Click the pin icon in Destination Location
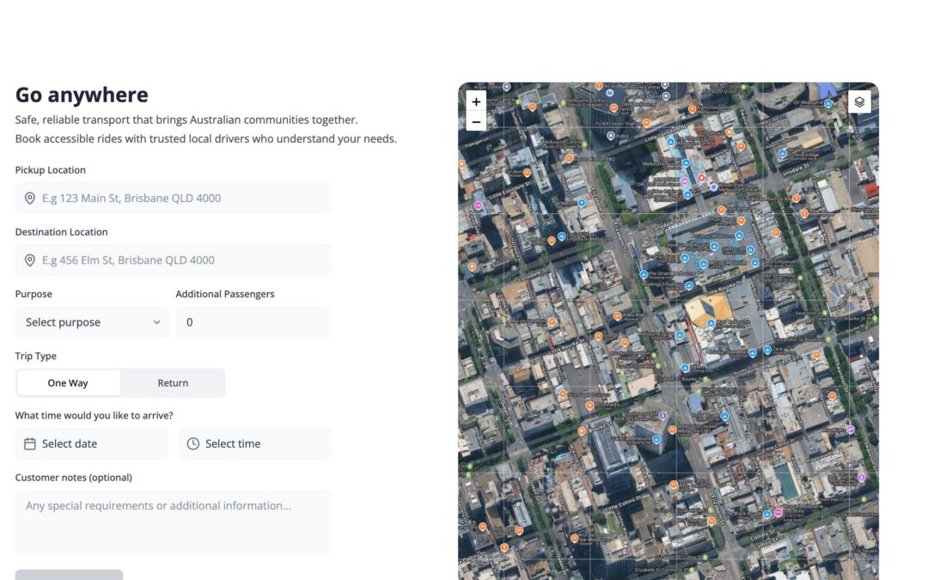 coord(29,260)
